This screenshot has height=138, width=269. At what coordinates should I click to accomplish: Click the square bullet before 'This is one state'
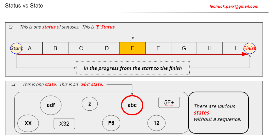coord(13,84)
